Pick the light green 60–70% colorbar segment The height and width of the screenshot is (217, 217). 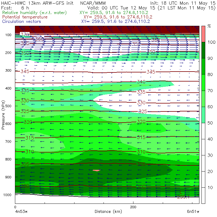click(203, 99)
